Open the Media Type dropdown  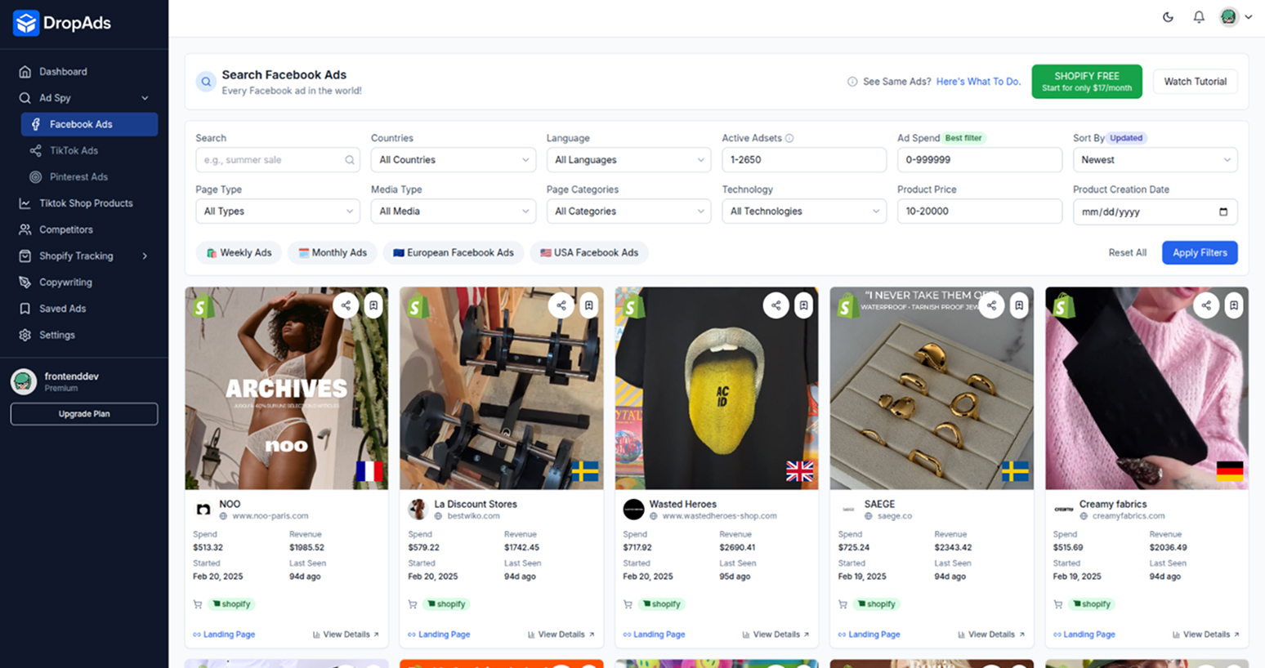453,212
